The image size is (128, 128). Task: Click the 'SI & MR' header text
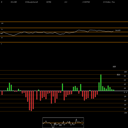point(14,2)
